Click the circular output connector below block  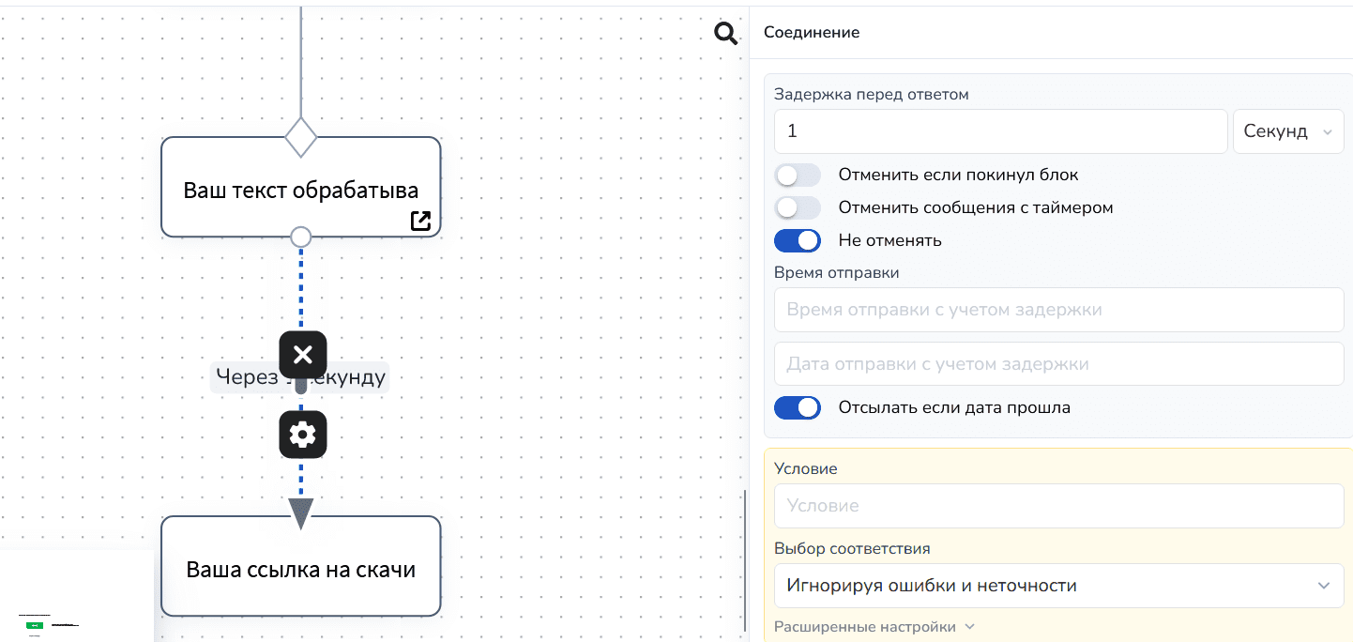click(x=301, y=237)
